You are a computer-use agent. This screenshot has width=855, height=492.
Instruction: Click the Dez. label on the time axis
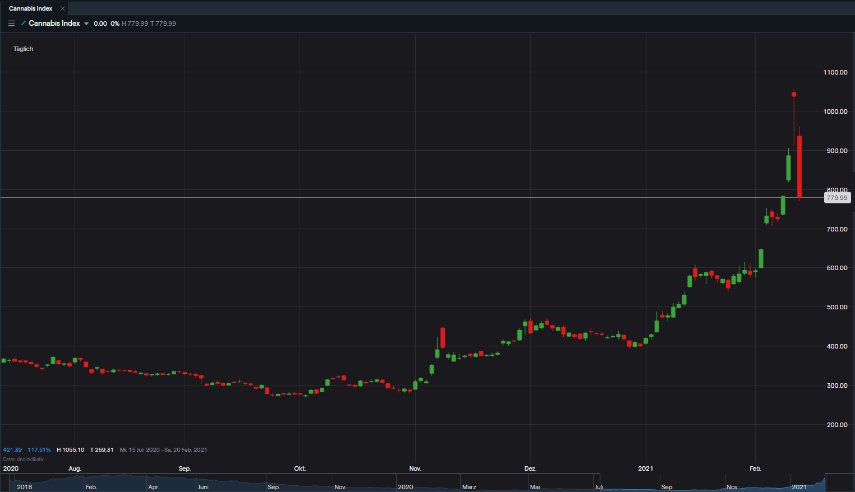click(530, 468)
